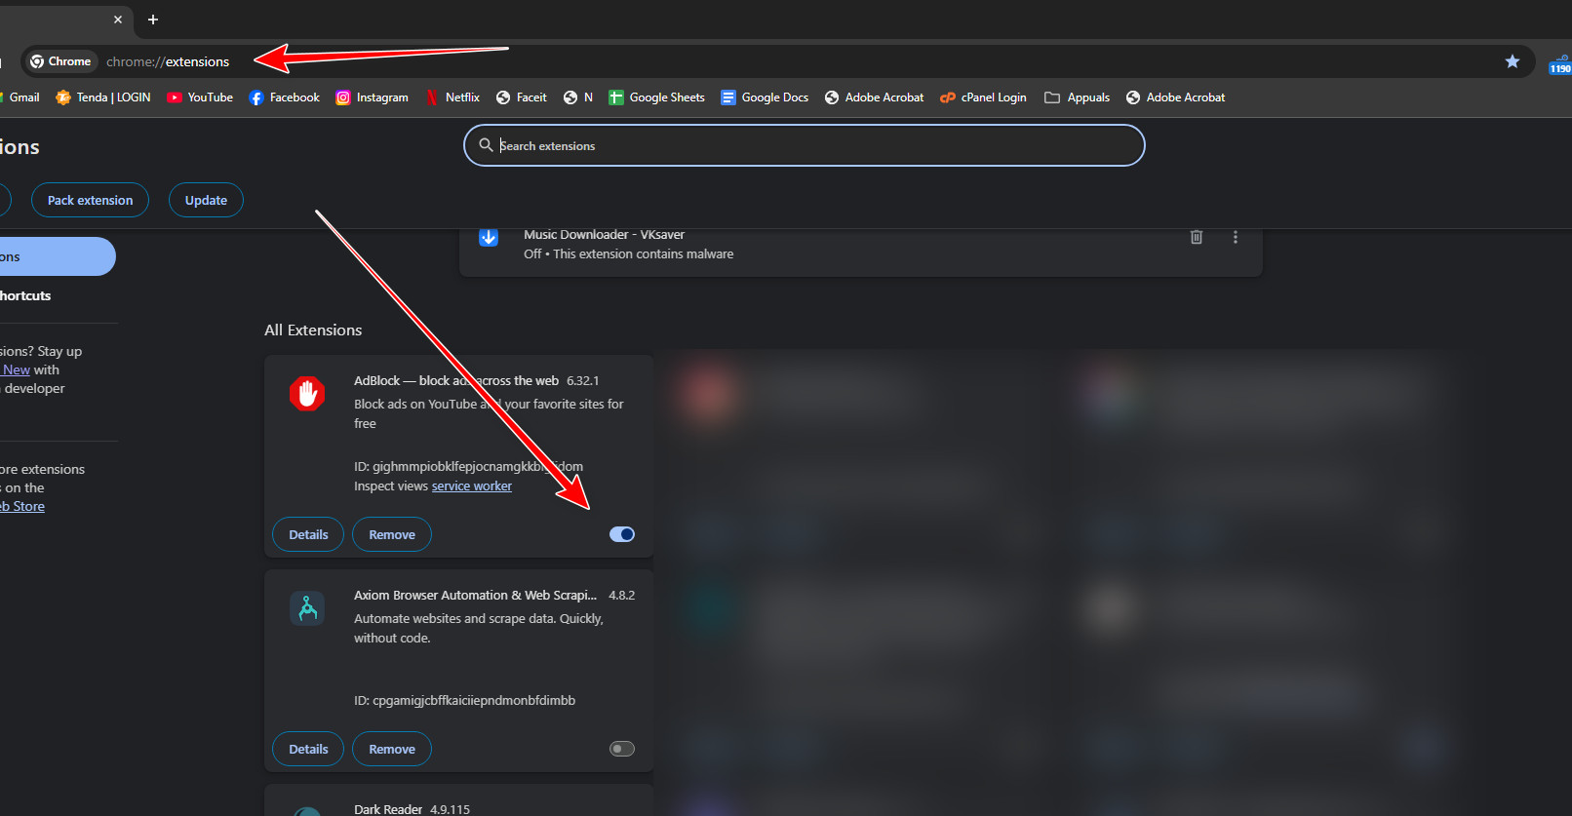The width and height of the screenshot is (1572, 816).
Task: Click the Dark Reader extension title
Action: coord(388,809)
